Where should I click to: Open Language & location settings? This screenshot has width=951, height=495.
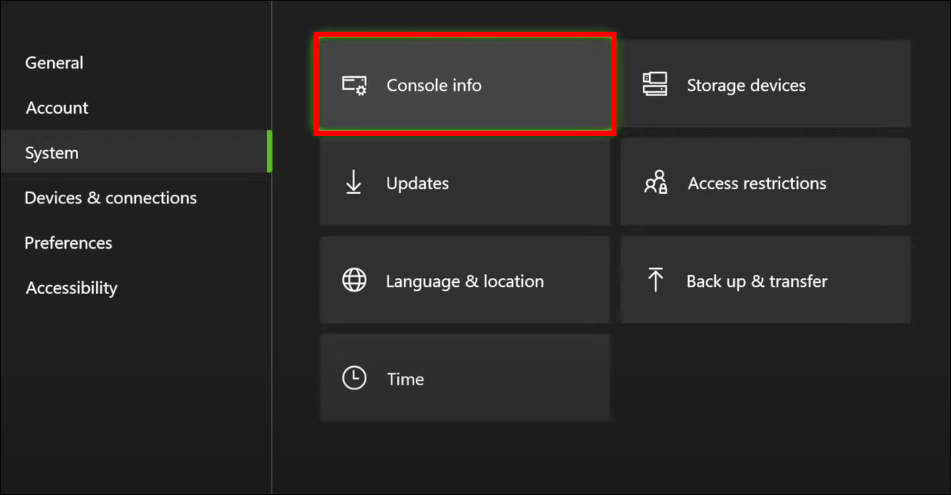(x=465, y=280)
